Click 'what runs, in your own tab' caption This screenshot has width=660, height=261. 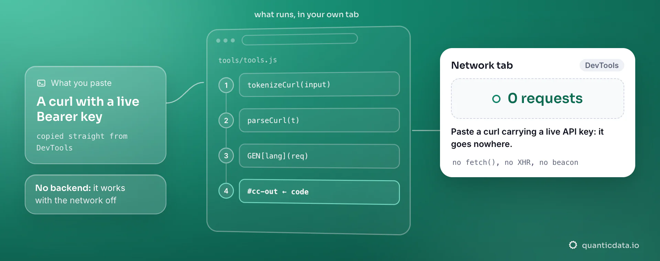[x=307, y=14]
